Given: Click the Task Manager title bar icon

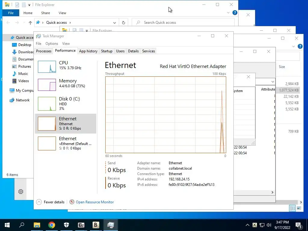Looking at the screenshot, I should click(x=38, y=36).
